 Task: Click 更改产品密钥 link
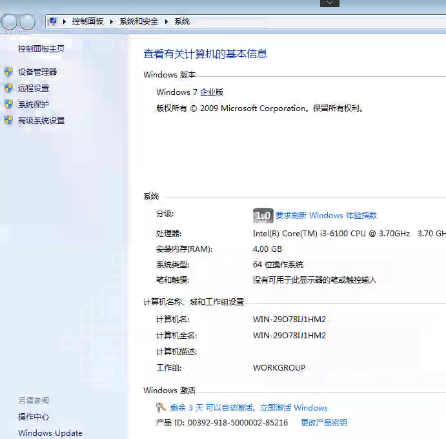[x=324, y=422]
